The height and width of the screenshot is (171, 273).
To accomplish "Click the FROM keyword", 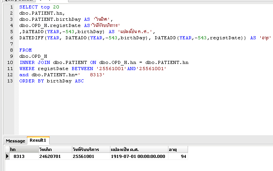I will (x=25, y=50).
